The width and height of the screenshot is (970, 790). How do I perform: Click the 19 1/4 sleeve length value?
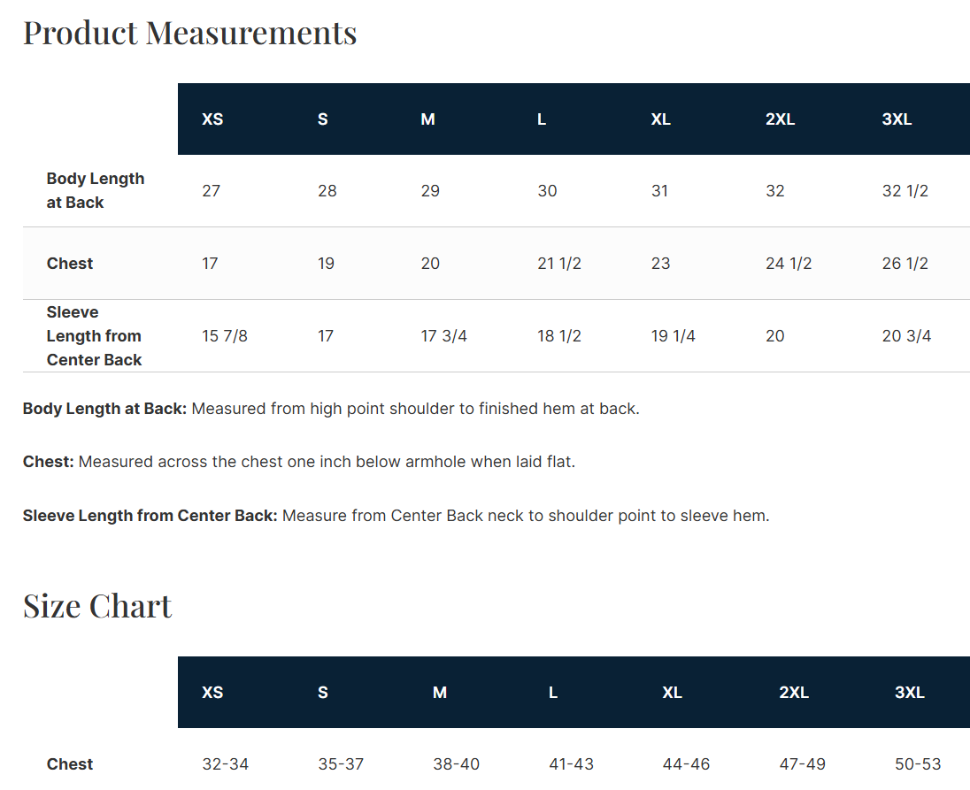673,336
